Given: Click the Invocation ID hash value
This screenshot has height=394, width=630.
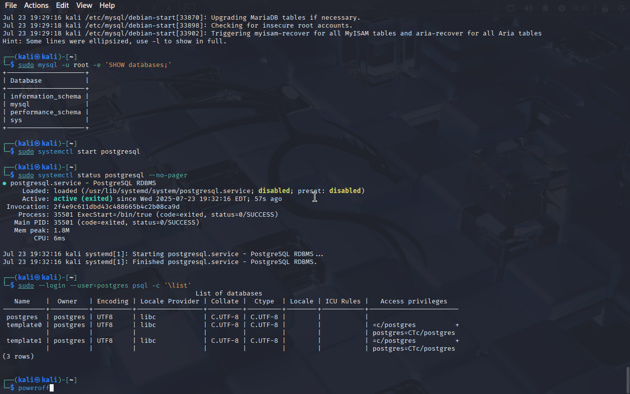Looking at the screenshot, I should tap(117, 207).
